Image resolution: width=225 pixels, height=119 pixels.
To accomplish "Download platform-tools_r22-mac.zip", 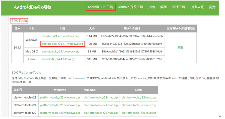I will point(101,97).
